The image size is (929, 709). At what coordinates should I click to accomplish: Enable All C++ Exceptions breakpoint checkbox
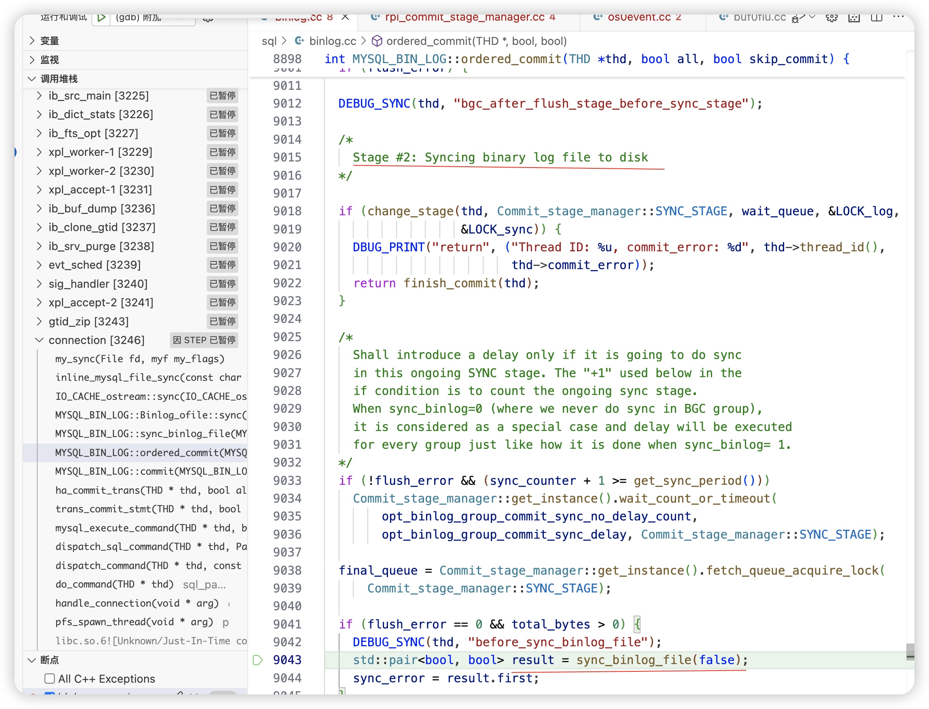pos(50,679)
